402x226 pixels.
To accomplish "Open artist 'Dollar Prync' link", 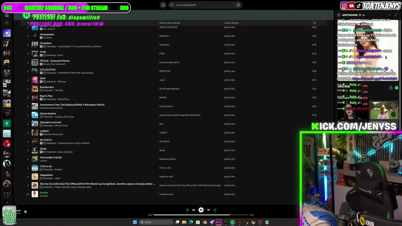I will (x=64, y=99).
